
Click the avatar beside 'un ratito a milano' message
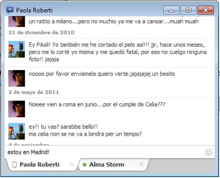16,22
